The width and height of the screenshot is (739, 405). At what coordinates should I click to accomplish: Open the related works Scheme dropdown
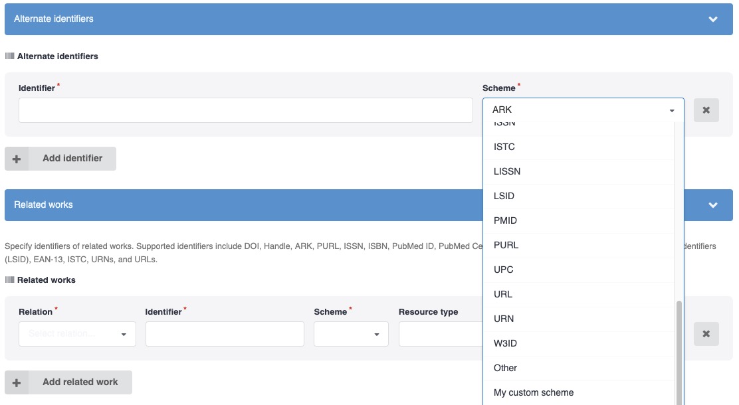tap(351, 334)
